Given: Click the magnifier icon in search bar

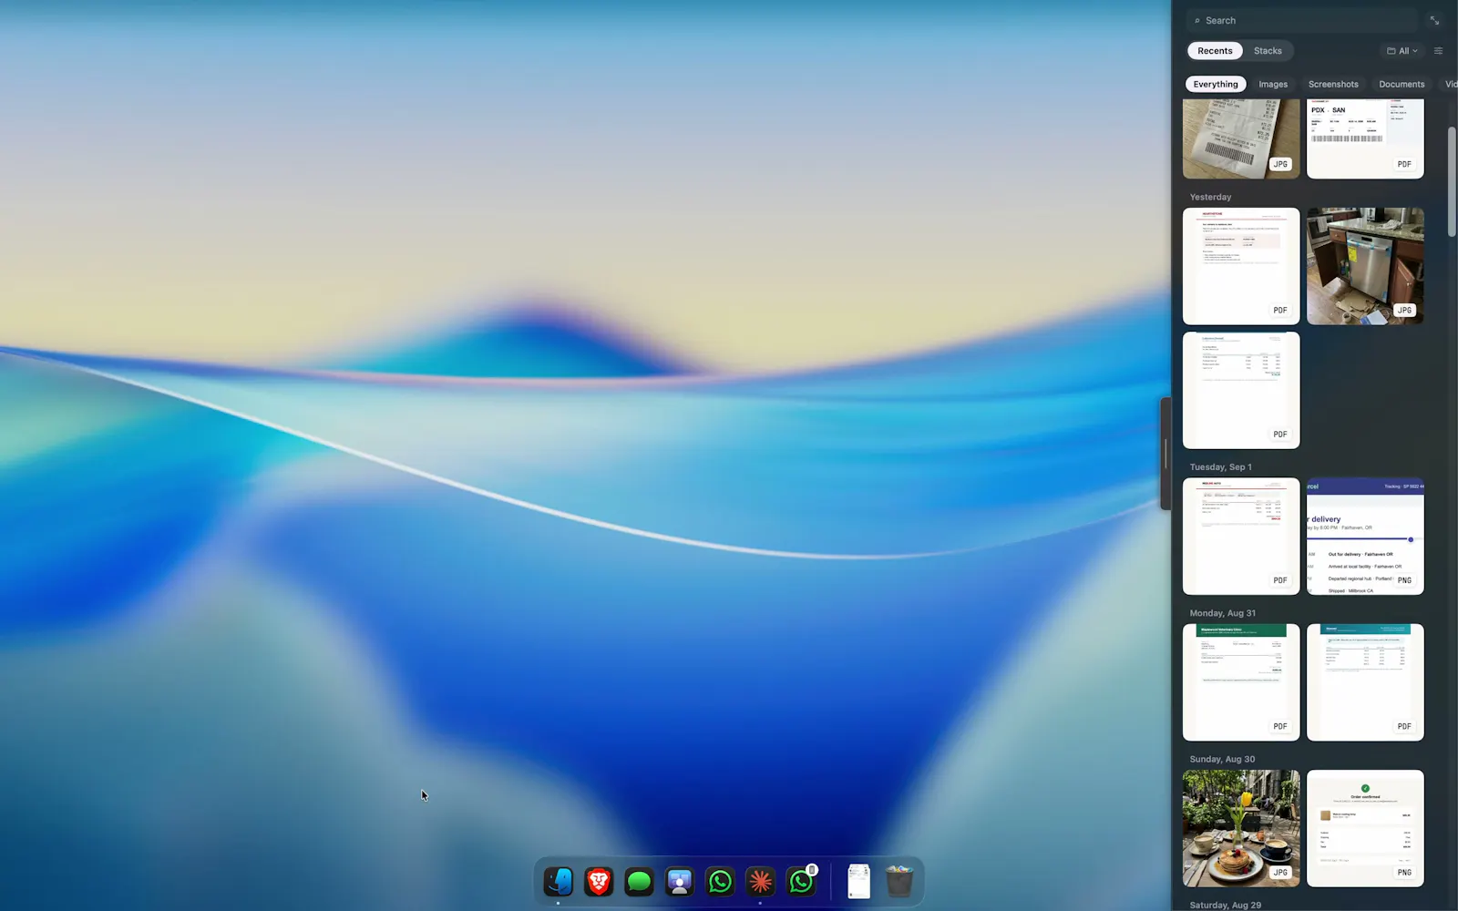Looking at the screenshot, I should coord(1197,20).
